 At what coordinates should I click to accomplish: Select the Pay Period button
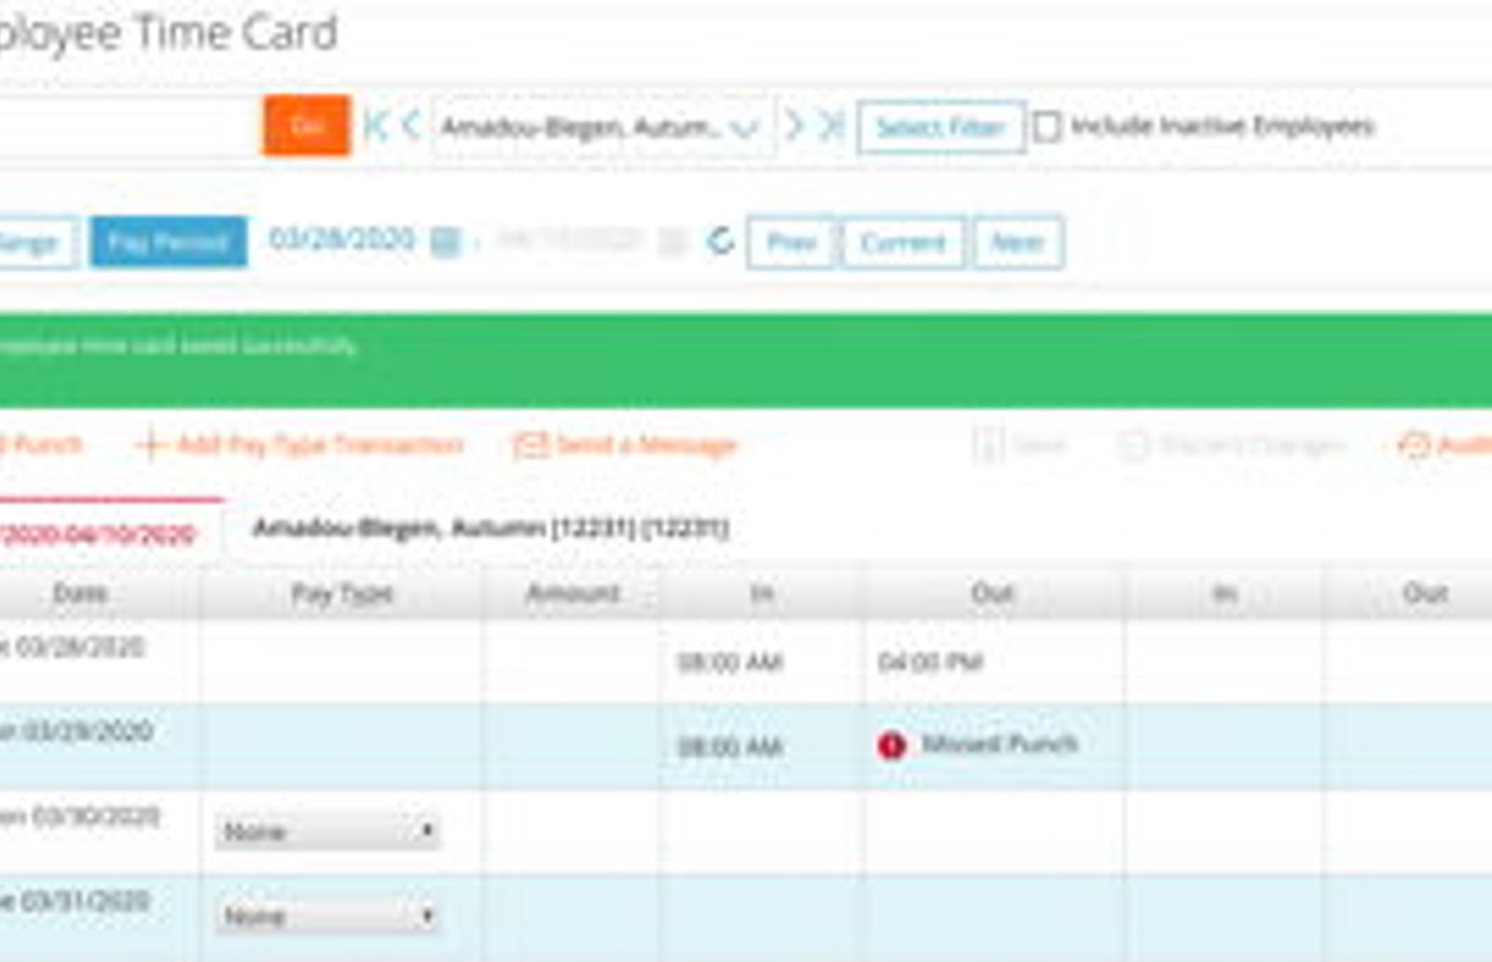pos(169,242)
